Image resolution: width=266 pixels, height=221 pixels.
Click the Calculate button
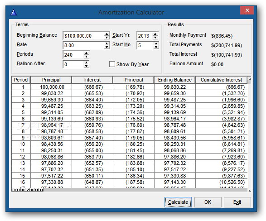coord(178,202)
